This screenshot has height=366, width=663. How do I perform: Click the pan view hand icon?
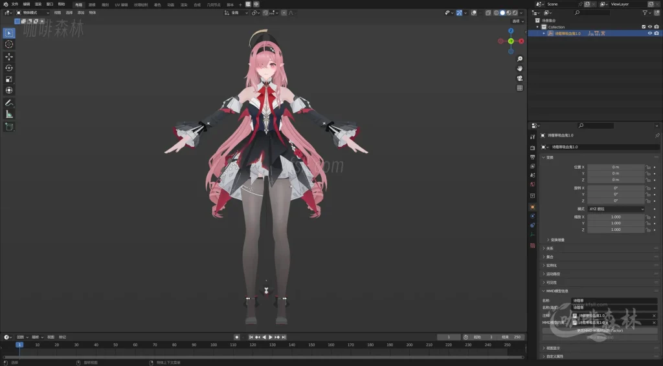point(520,69)
